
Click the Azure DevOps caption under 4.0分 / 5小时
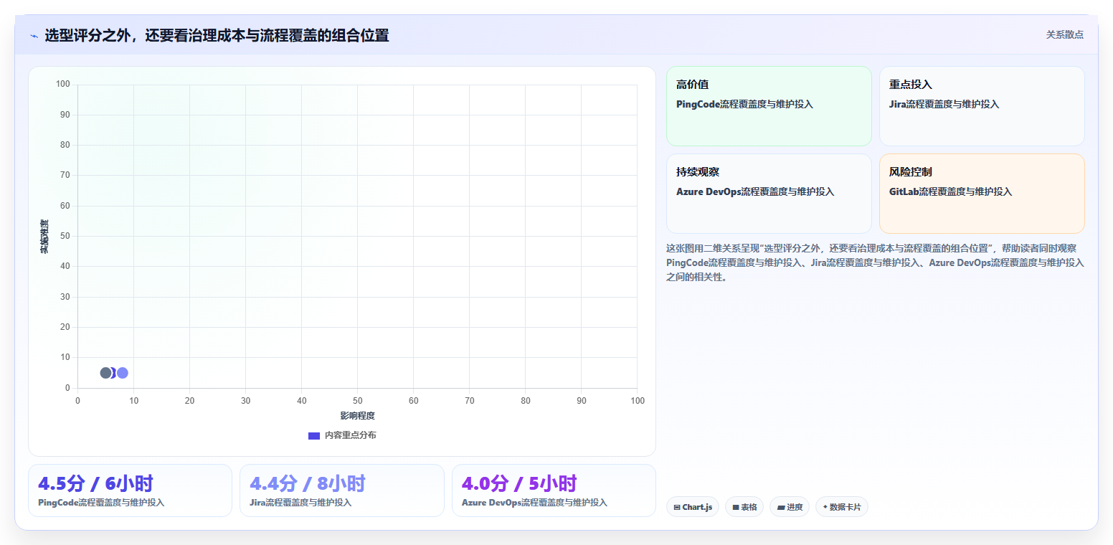pos(534,503)
